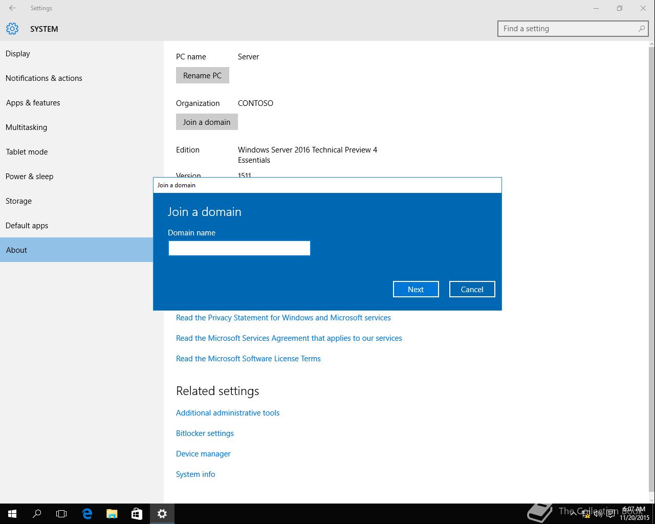Show hidden tray icons chevron

click(x=573, y=514)
